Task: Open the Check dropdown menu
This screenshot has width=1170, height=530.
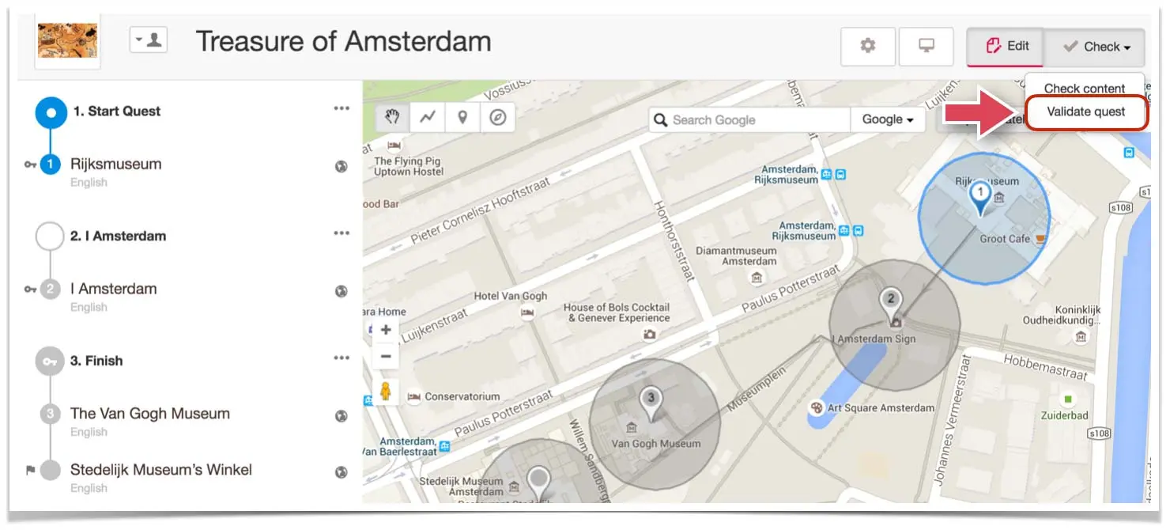Action: [x=1096, y=47]
